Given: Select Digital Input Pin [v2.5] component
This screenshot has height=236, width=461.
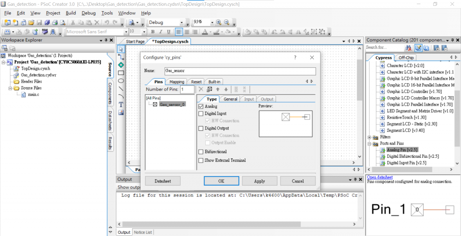Looking at the screenshot, I should coord(407,163).
